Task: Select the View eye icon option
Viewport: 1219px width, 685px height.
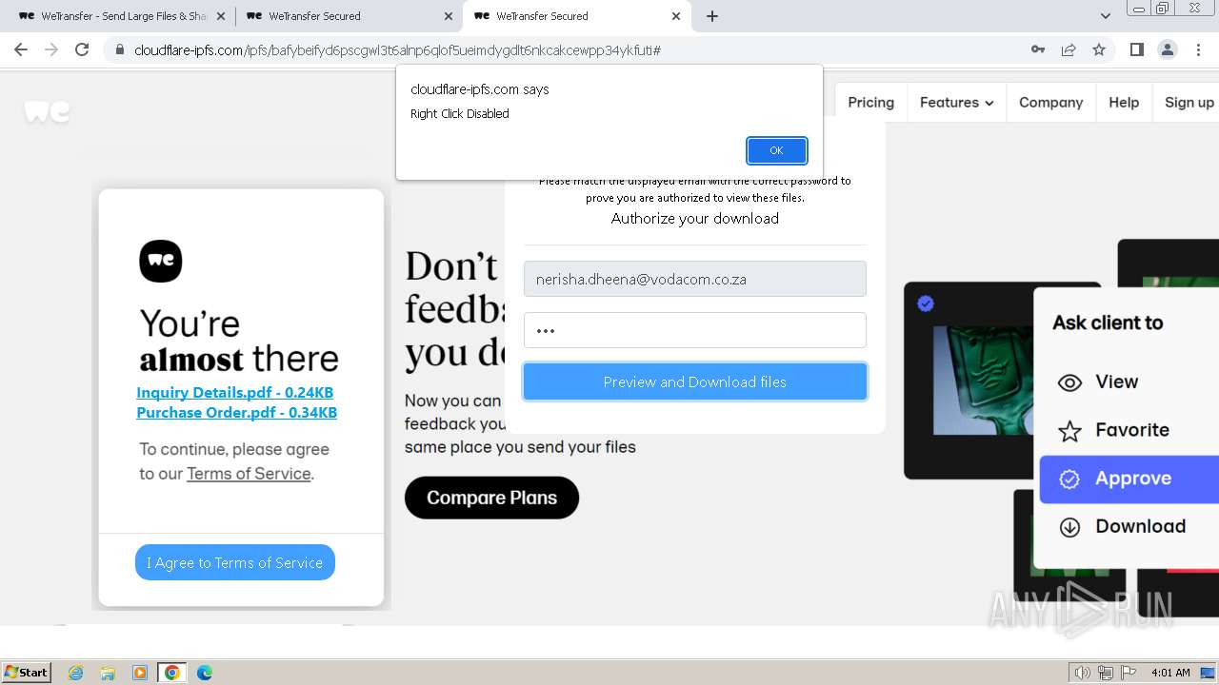Action: pos(1070,382)
